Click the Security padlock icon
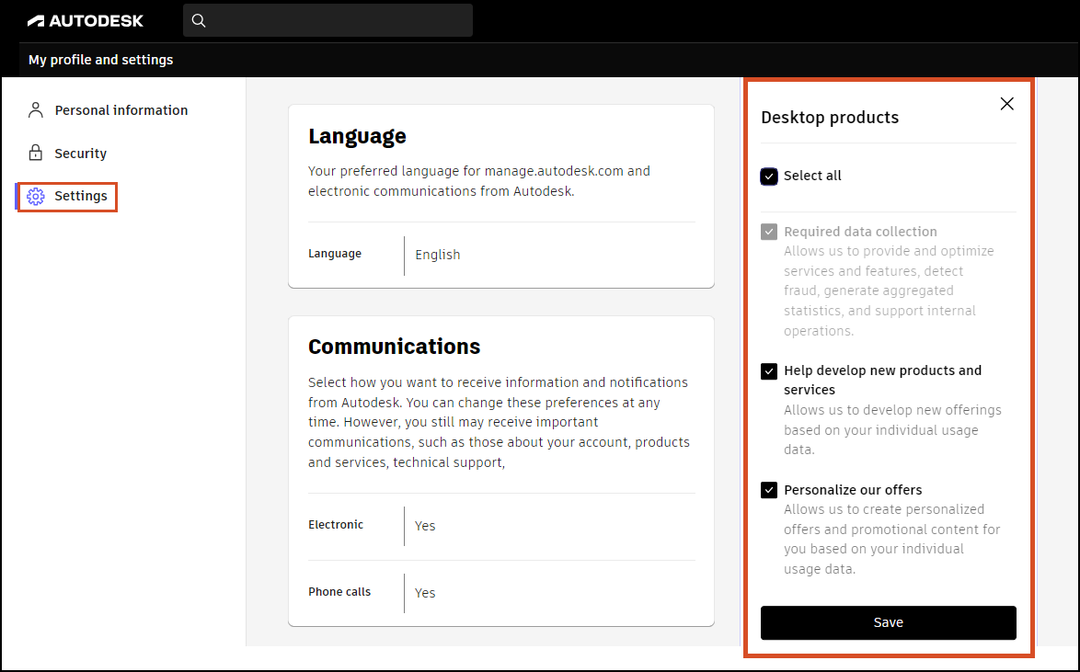This screenshot has width=1080, height=672. click(x=35, y=153)
